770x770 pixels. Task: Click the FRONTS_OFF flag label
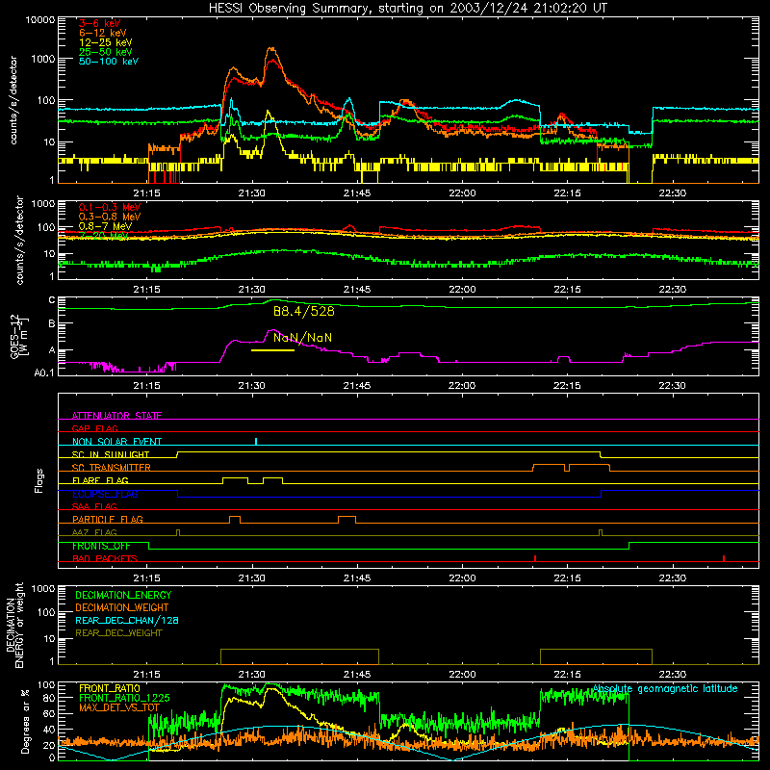(x=101, y=546)
